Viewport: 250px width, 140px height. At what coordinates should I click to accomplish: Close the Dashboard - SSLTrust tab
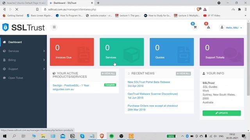[92, 3]
